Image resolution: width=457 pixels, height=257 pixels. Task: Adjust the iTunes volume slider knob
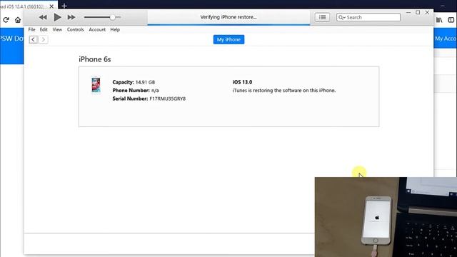click(x=112, y=17)
